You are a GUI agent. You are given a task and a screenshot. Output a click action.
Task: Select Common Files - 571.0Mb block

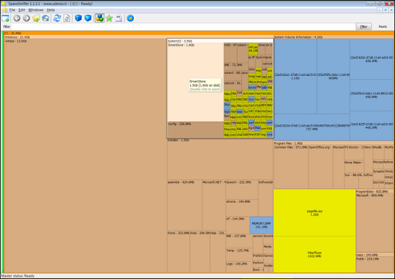[291, 167]
